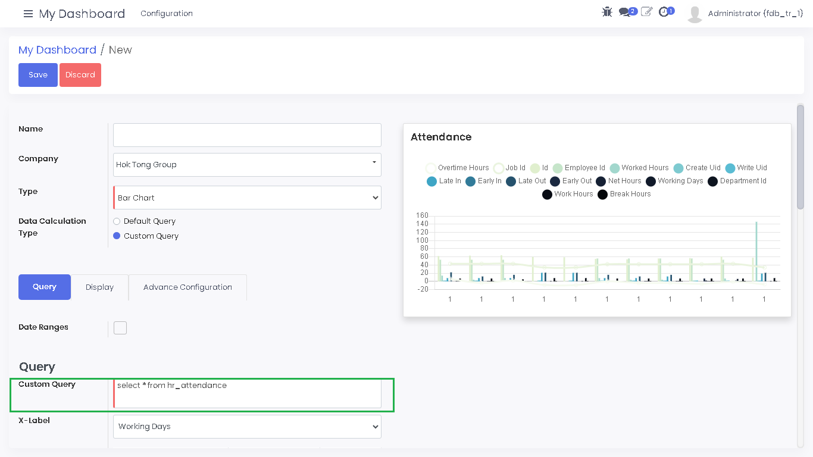
Task: Open the Company dropdown
Action: pos(247,165)
